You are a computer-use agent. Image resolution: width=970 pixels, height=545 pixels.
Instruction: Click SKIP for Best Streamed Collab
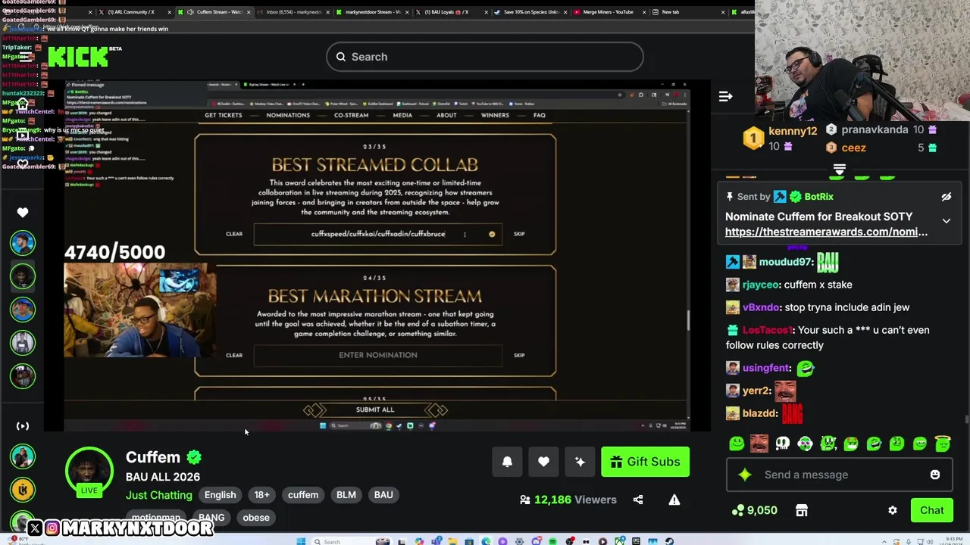pos(519,234)
